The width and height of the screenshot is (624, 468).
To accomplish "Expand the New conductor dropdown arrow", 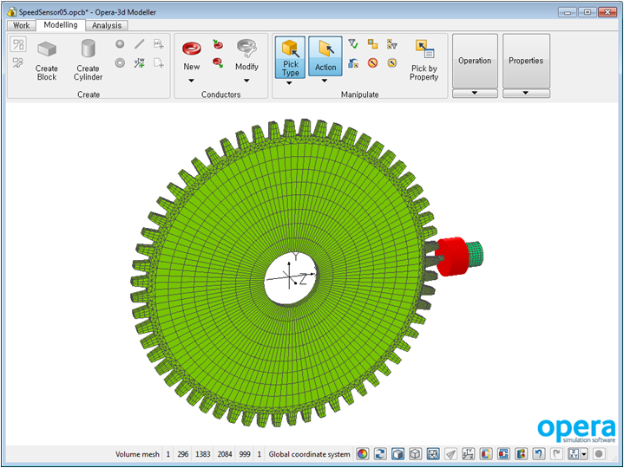I will coord(192,81).
